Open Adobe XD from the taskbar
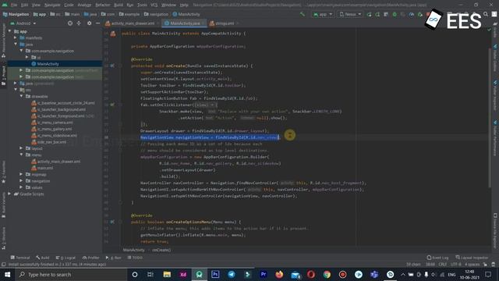This screenshot has width=499, height=281. coord(183,274)
